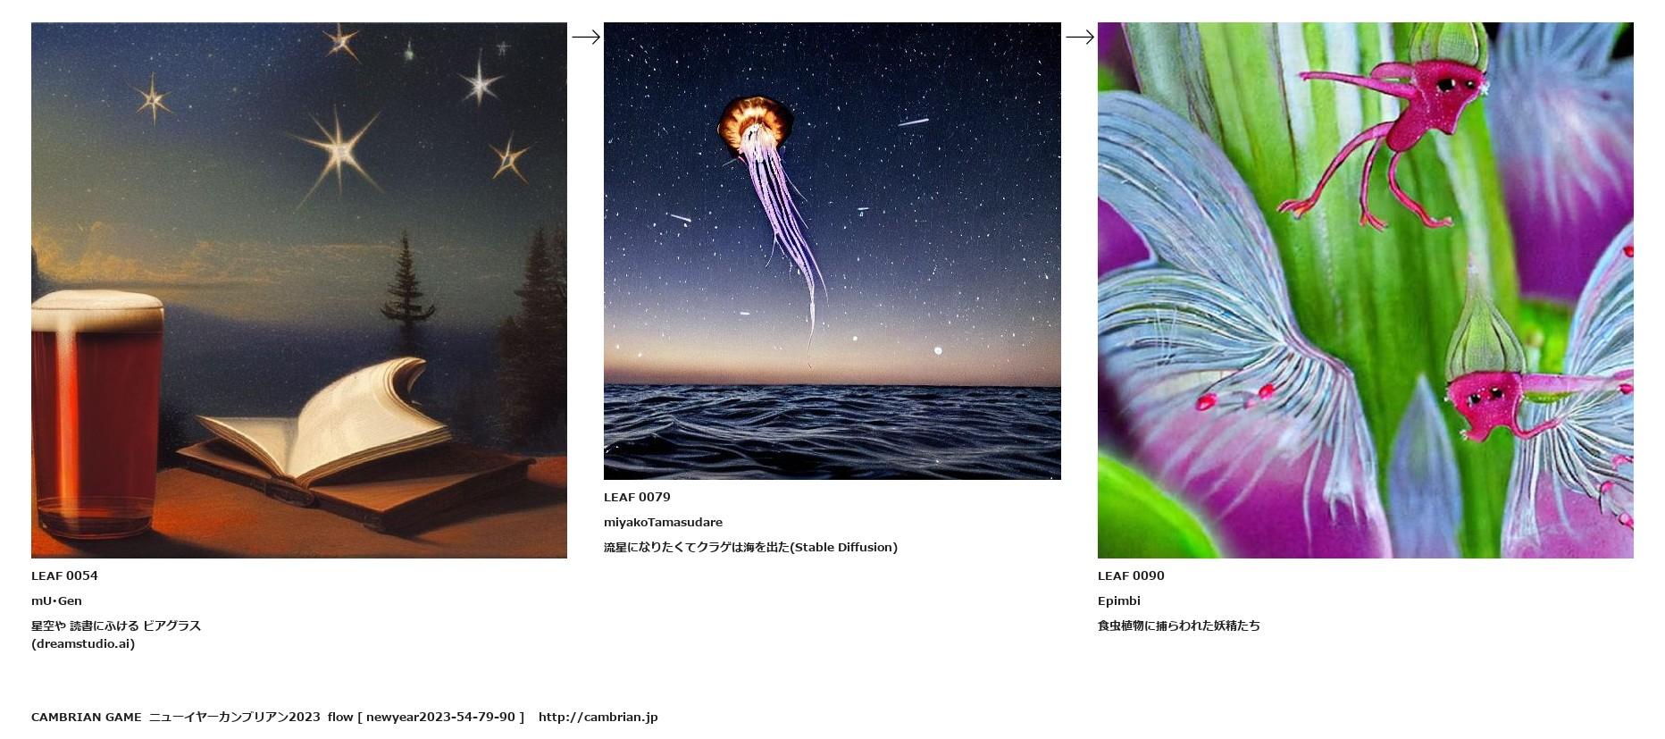The height and width of the screenshot is (739, 1665).
Task: Open the jellyfish night sky image
Action: [x=832, y=251]
